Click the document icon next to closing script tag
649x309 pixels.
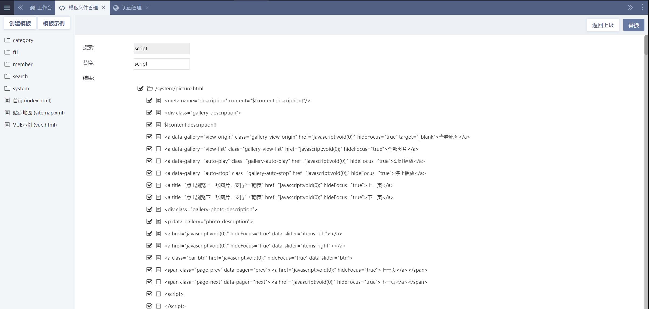(159, 306)
